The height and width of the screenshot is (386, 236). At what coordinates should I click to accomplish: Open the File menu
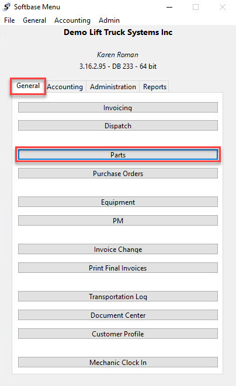pyautogui.click(x=9, y=20)
